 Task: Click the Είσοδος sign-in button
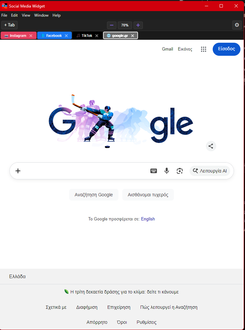[x=226, y=49]
